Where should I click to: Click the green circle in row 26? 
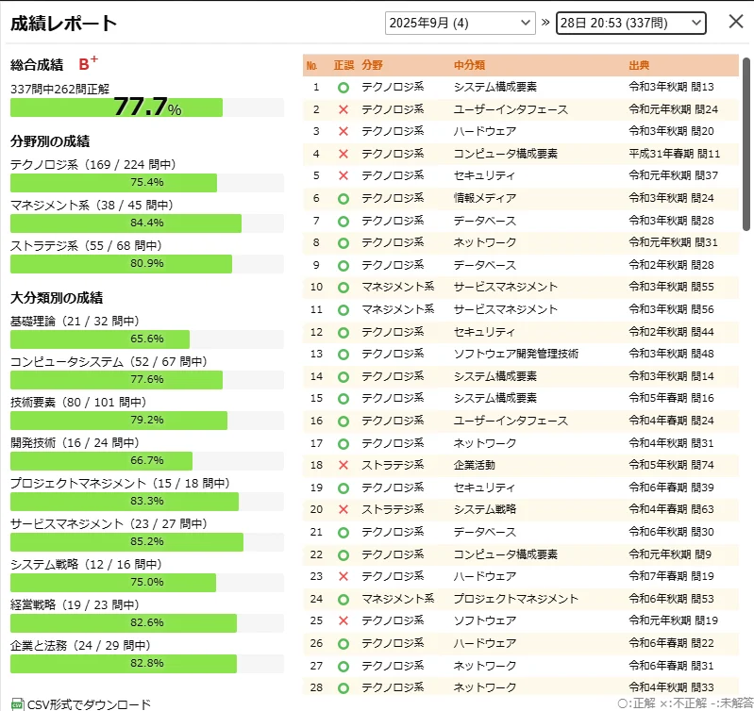click(x=343, y=644)
